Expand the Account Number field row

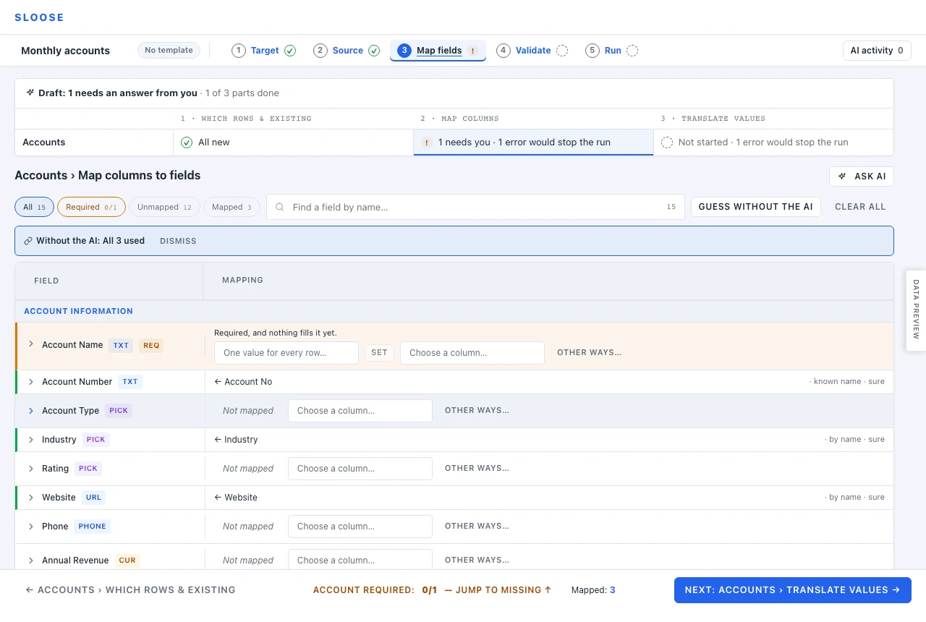(x=31, y=381)
